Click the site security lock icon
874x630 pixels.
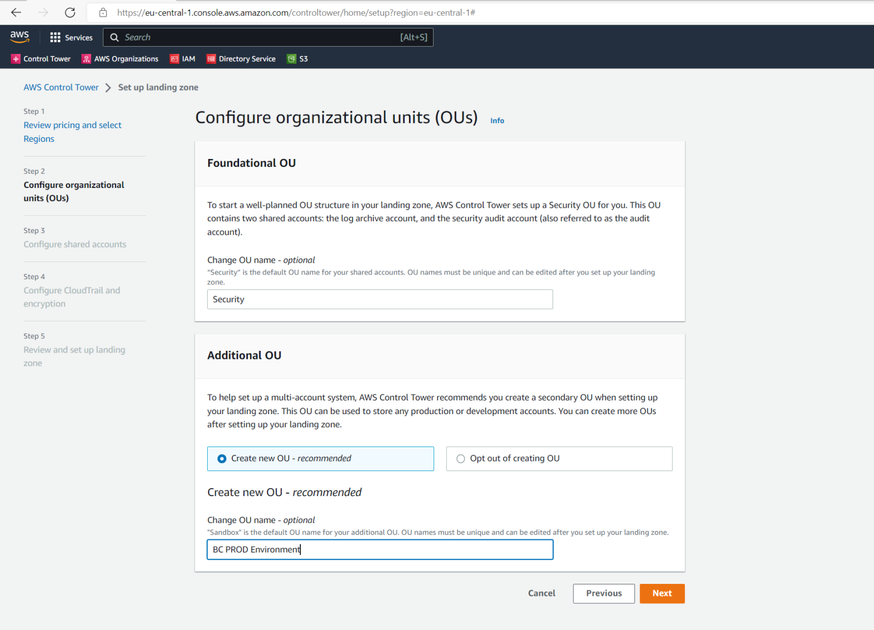(103, 12)
